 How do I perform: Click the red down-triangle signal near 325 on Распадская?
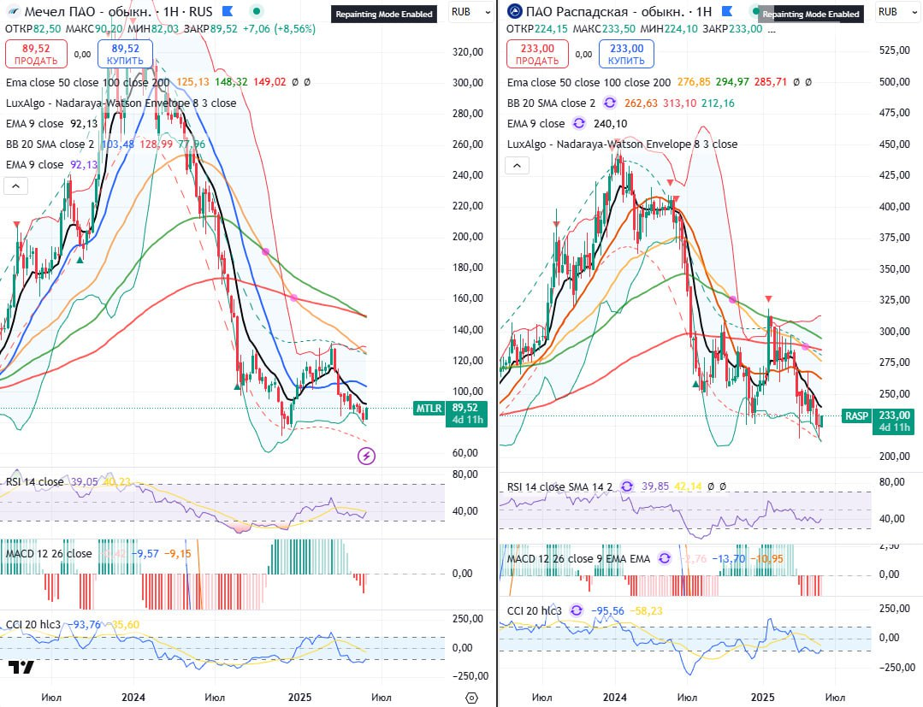coord(768,299)
